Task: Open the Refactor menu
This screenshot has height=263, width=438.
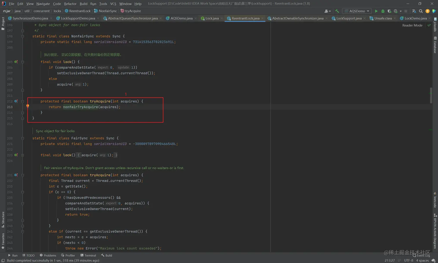Action: point(70,4)
